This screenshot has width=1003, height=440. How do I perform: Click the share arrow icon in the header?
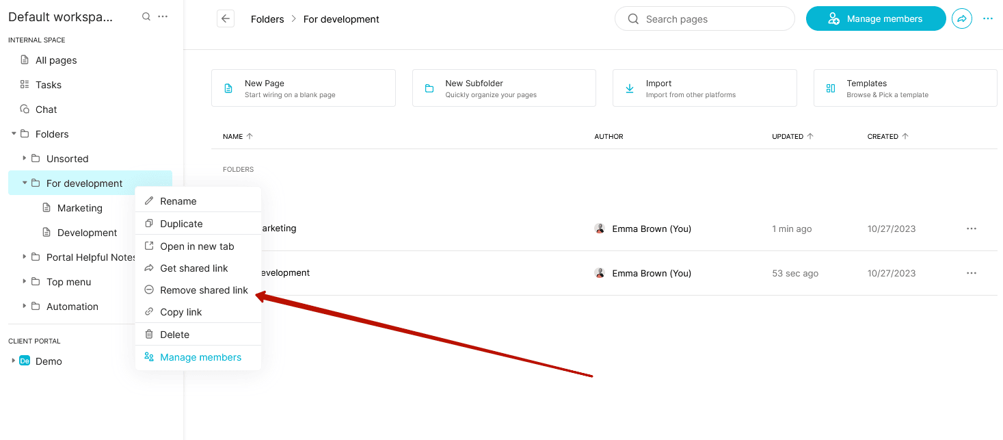click(x=962, y=19)
